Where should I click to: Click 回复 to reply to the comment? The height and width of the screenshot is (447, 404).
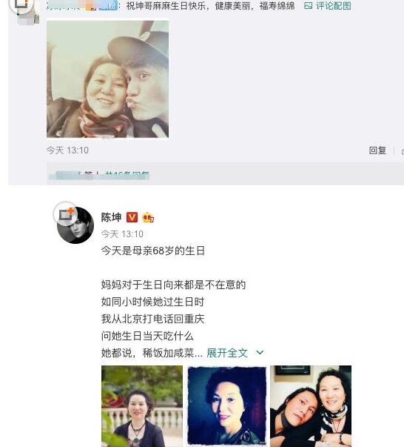point(377,150)
